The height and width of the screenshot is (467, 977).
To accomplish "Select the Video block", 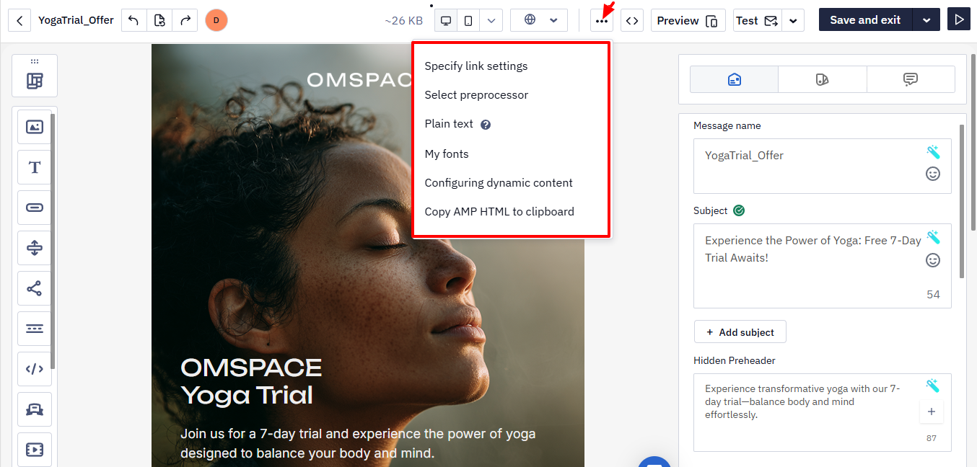I will [x=35, y=450].
